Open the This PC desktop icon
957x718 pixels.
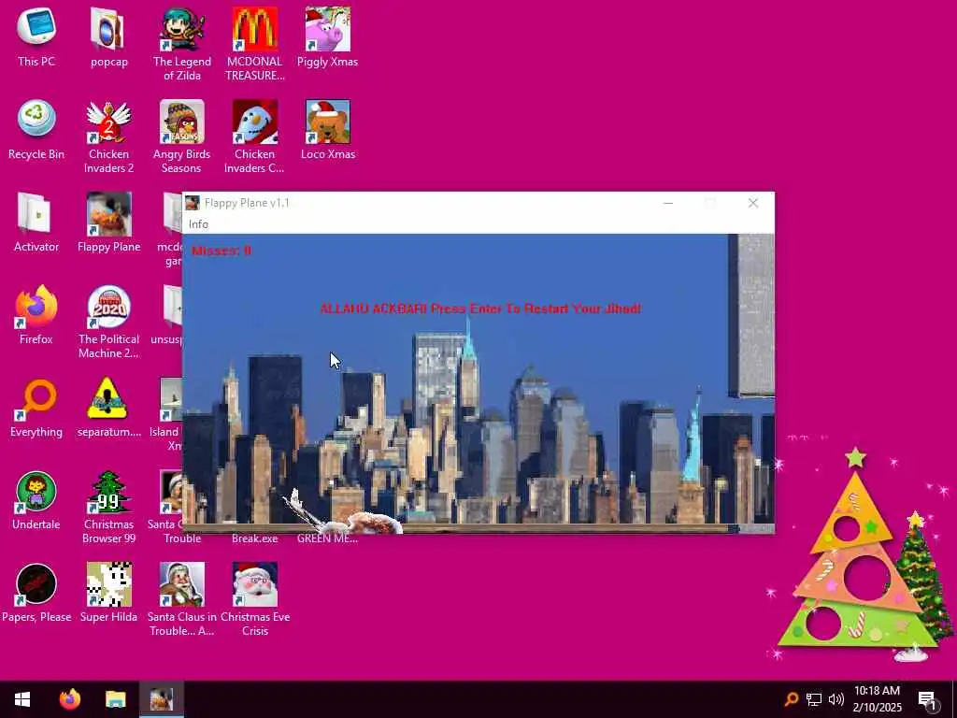click(36, 37)
